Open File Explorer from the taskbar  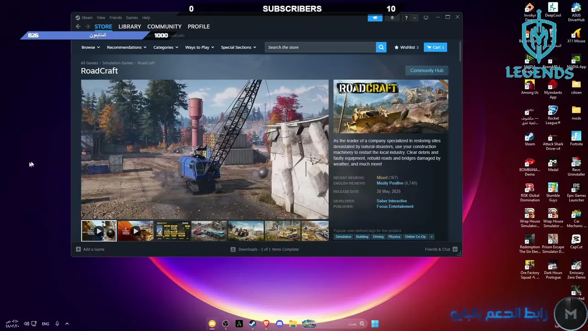293,324
